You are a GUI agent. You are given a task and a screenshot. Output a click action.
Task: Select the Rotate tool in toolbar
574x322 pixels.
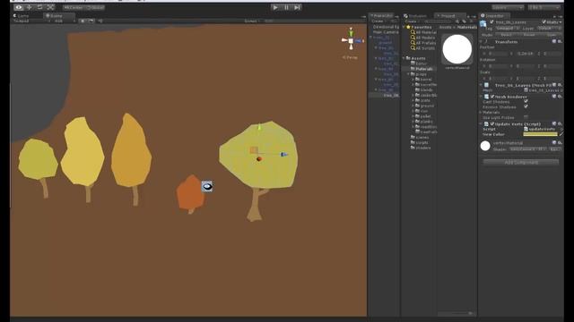pos(39,7)
